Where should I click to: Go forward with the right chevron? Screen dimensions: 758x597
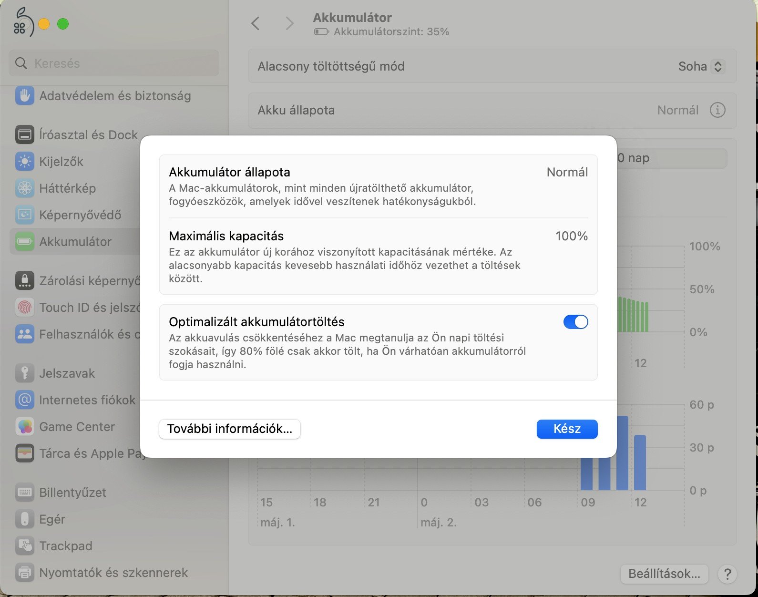point(289,23)
